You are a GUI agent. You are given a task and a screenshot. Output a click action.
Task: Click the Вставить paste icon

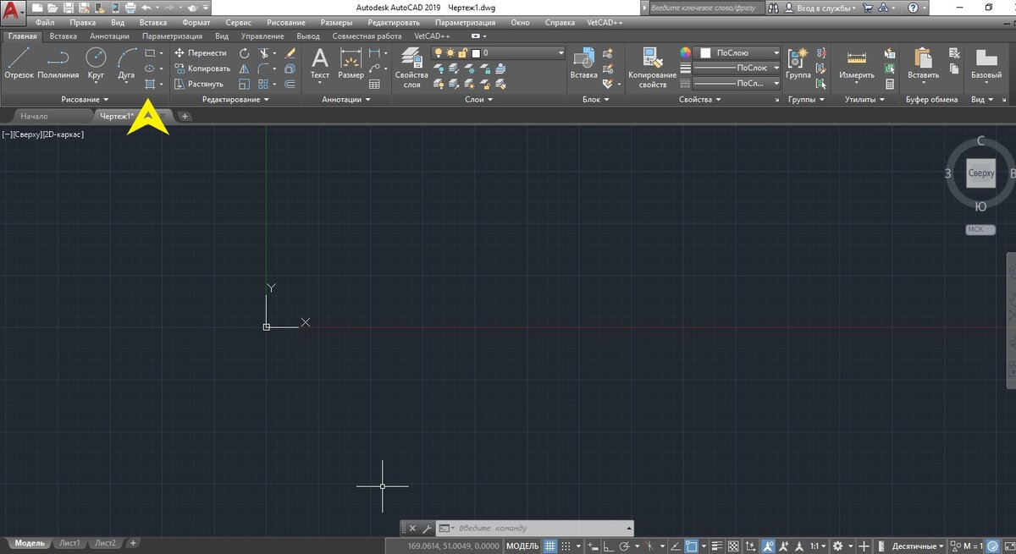click(x=923, y=63)
